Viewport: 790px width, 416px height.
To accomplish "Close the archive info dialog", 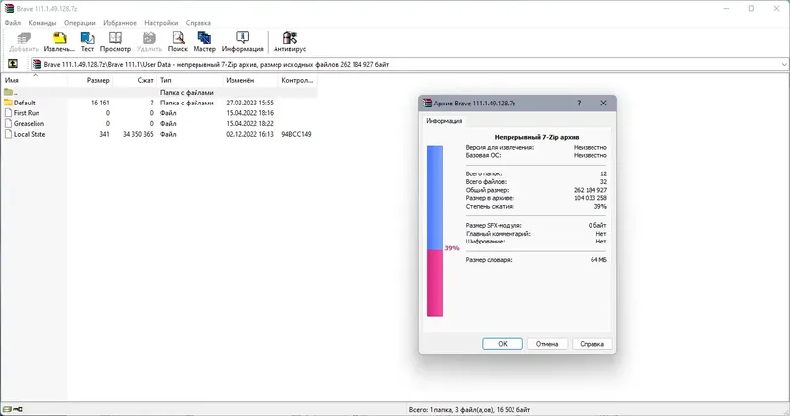I will coord(603,103).
